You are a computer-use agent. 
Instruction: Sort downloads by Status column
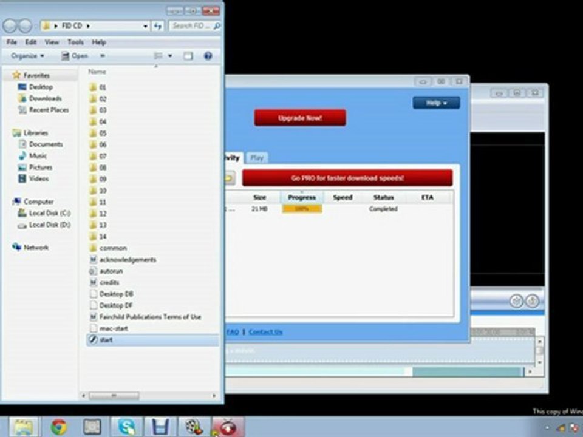tap(383, 197)
